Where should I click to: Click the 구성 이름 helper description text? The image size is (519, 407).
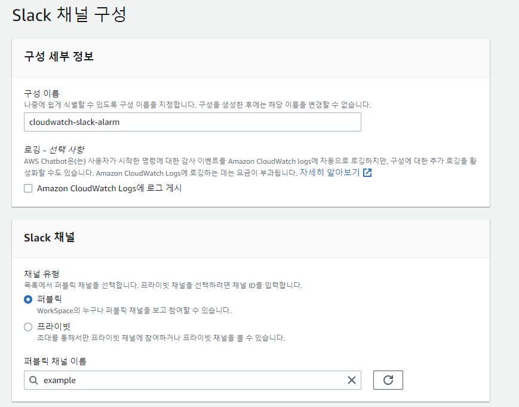(x=198, y=105)
